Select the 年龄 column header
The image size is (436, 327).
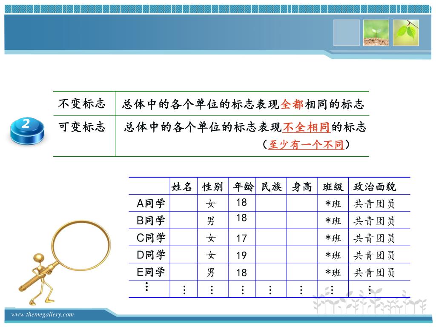[x=243, y=186]
